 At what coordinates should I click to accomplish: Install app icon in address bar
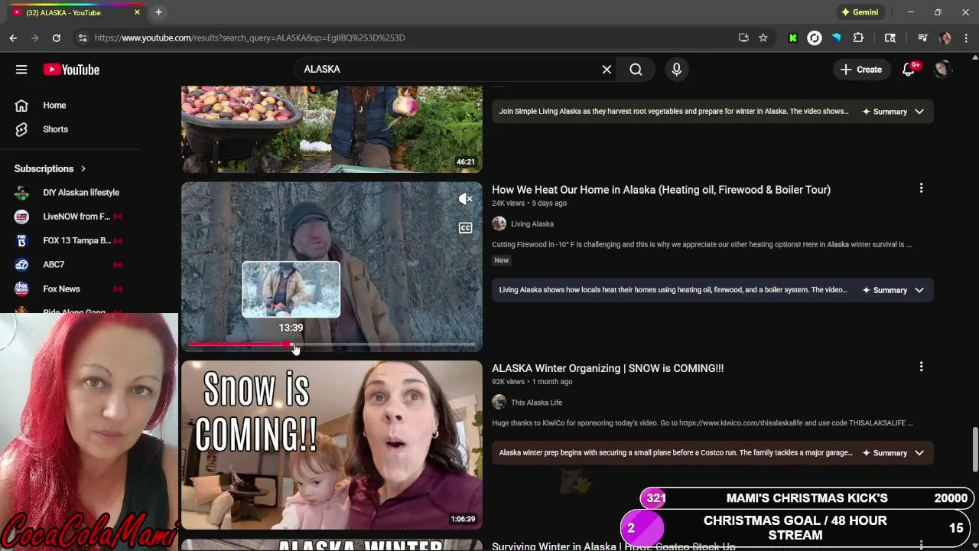(743, 37)
